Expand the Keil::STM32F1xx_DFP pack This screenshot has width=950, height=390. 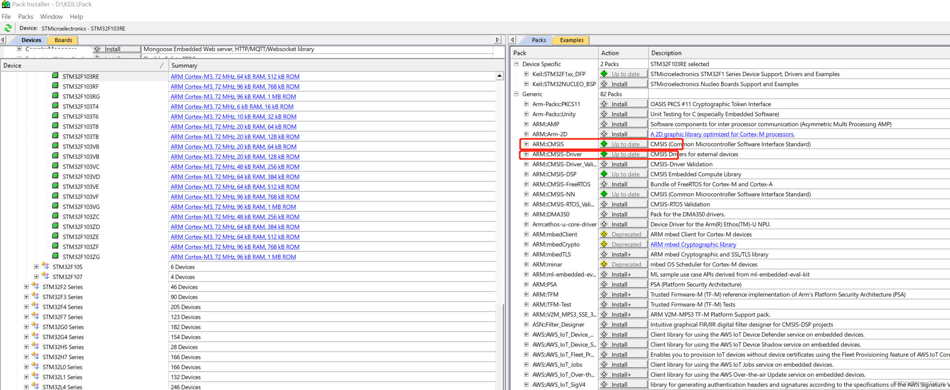(x=526, y=74)
